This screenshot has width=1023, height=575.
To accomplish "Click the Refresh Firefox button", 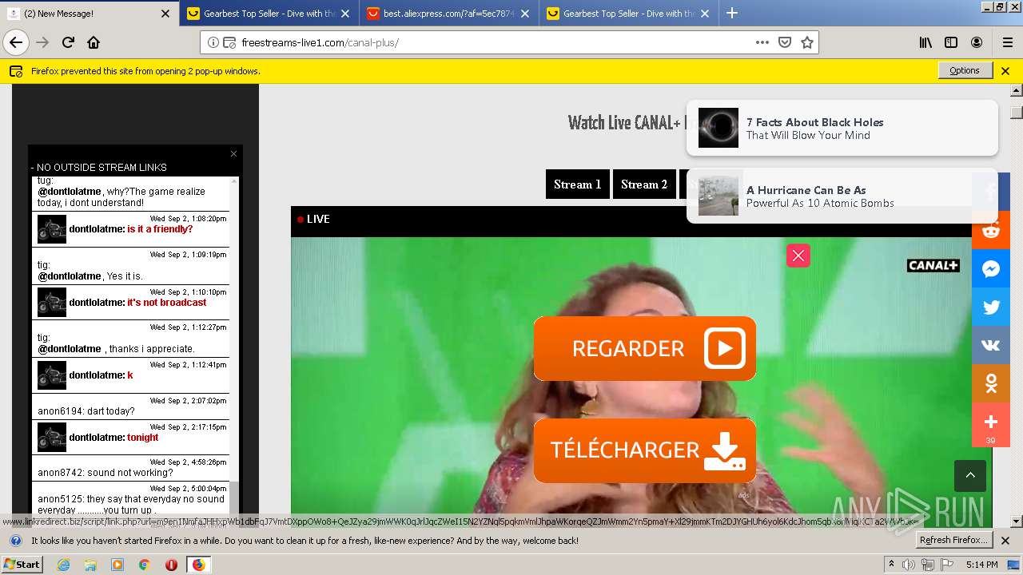I will click(953, 541).
